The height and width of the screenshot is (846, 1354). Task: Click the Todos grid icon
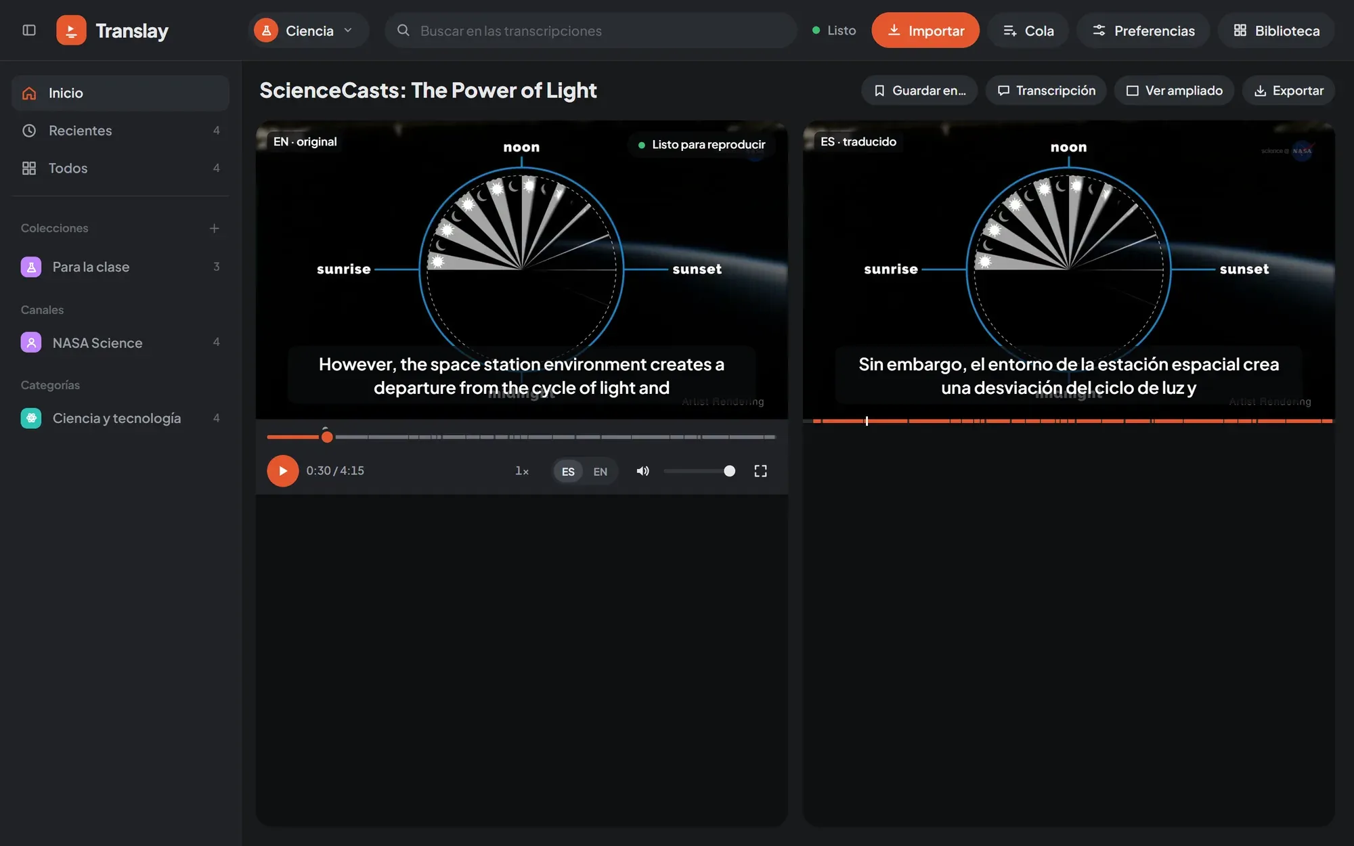click(29, 168)
